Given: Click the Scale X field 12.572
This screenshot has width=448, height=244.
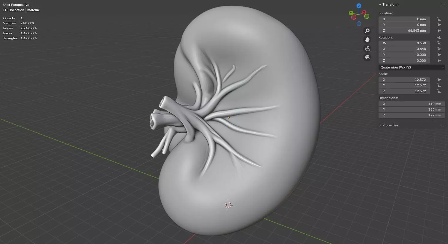Looking at the screenshot, I should [404, 80].
